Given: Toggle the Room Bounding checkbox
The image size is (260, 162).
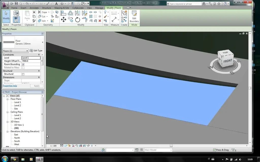Looking at the screenshot, I should [x=23, y=65].
